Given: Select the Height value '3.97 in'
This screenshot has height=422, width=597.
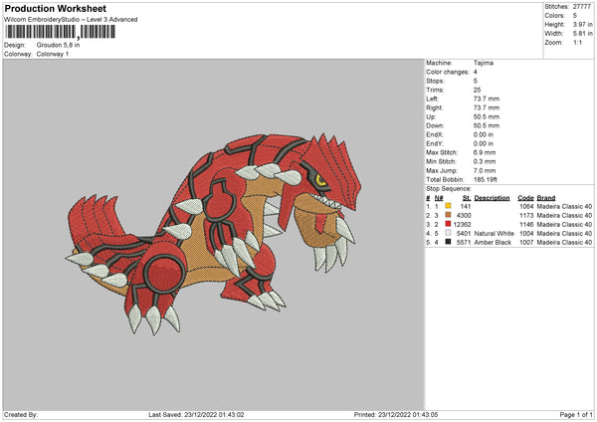Looking at the screenshot, I should pyautogui.click(x=583, y=24).
